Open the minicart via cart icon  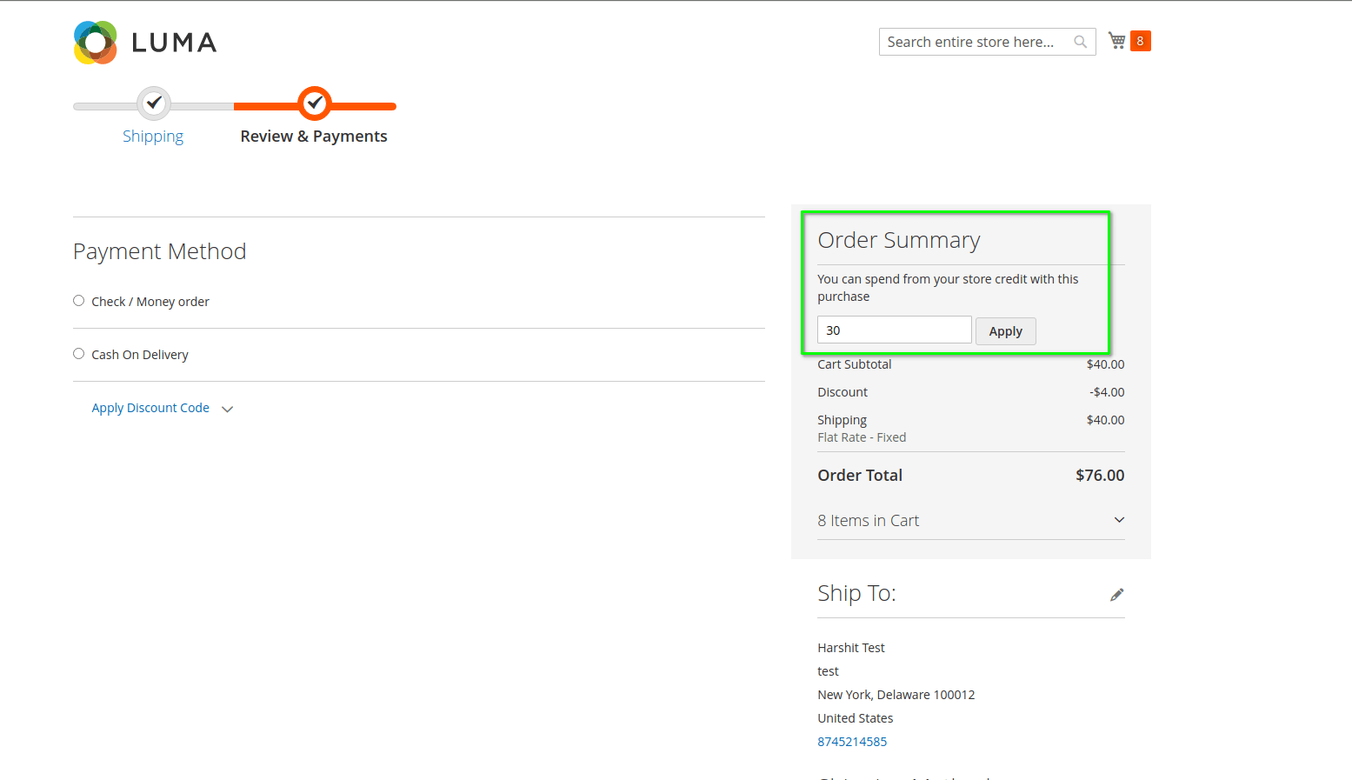(1117, 40)
